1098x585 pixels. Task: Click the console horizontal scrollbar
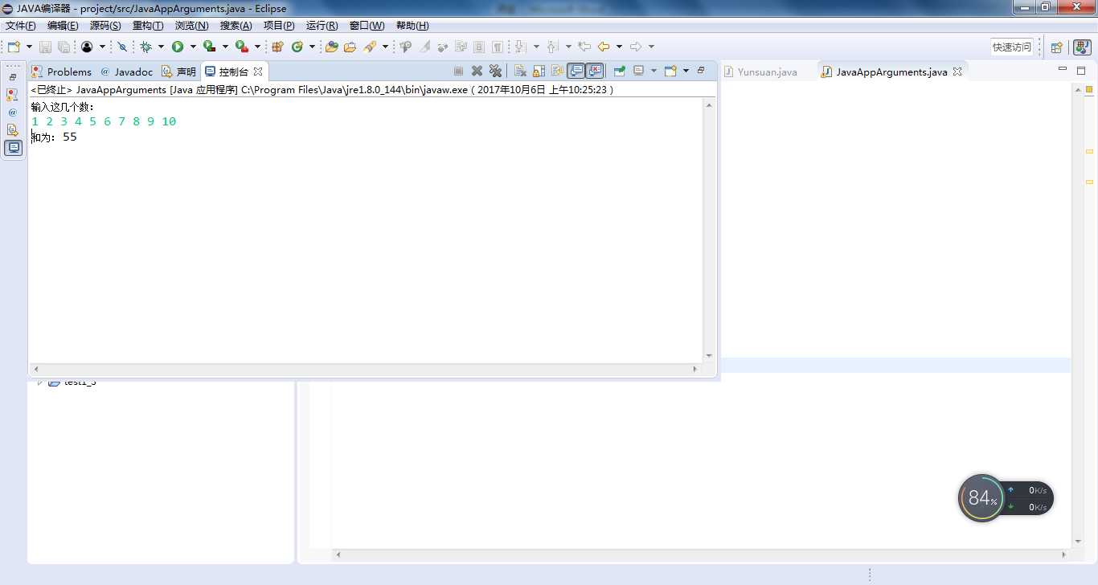point(364,369)
